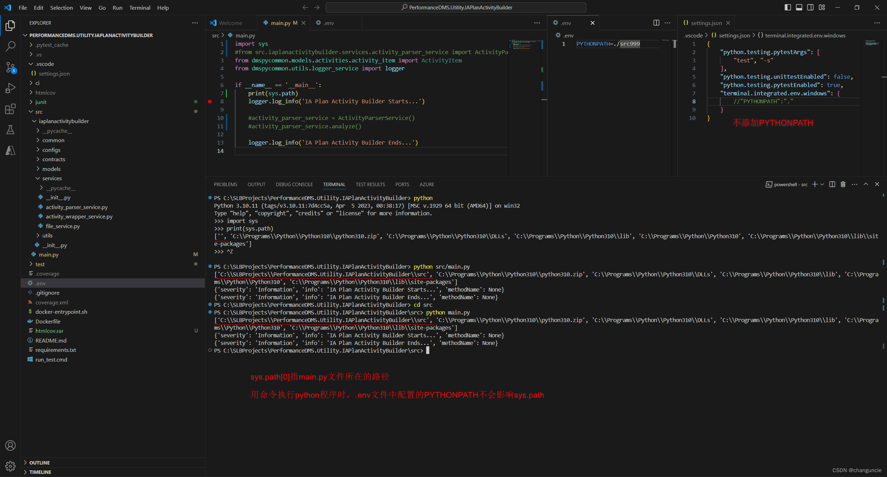Kill terminal with trash icon
Screen dimensions: 887x477
[x=843, y=184]
